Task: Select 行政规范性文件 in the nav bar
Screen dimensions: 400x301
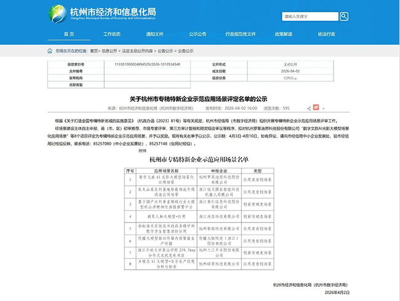Action: coord(241,34)
